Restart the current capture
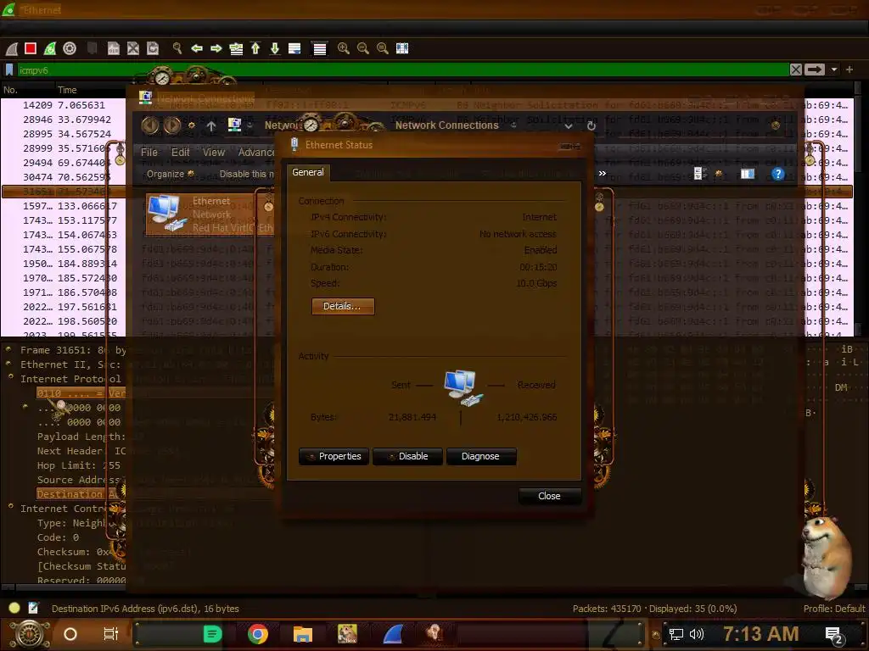 pyautogui.click(x=50, y=48)
